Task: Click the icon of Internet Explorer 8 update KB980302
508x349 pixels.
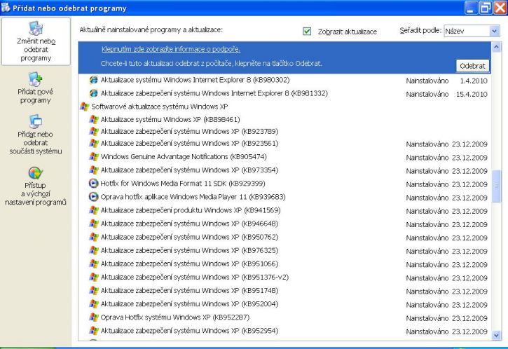Action: click(x=94, y=80)
